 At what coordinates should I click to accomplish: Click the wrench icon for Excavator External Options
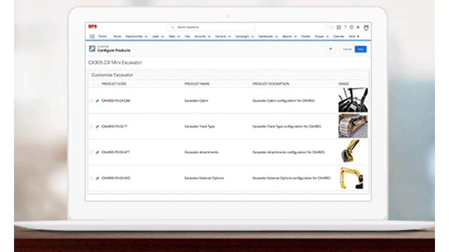[97, 178]
